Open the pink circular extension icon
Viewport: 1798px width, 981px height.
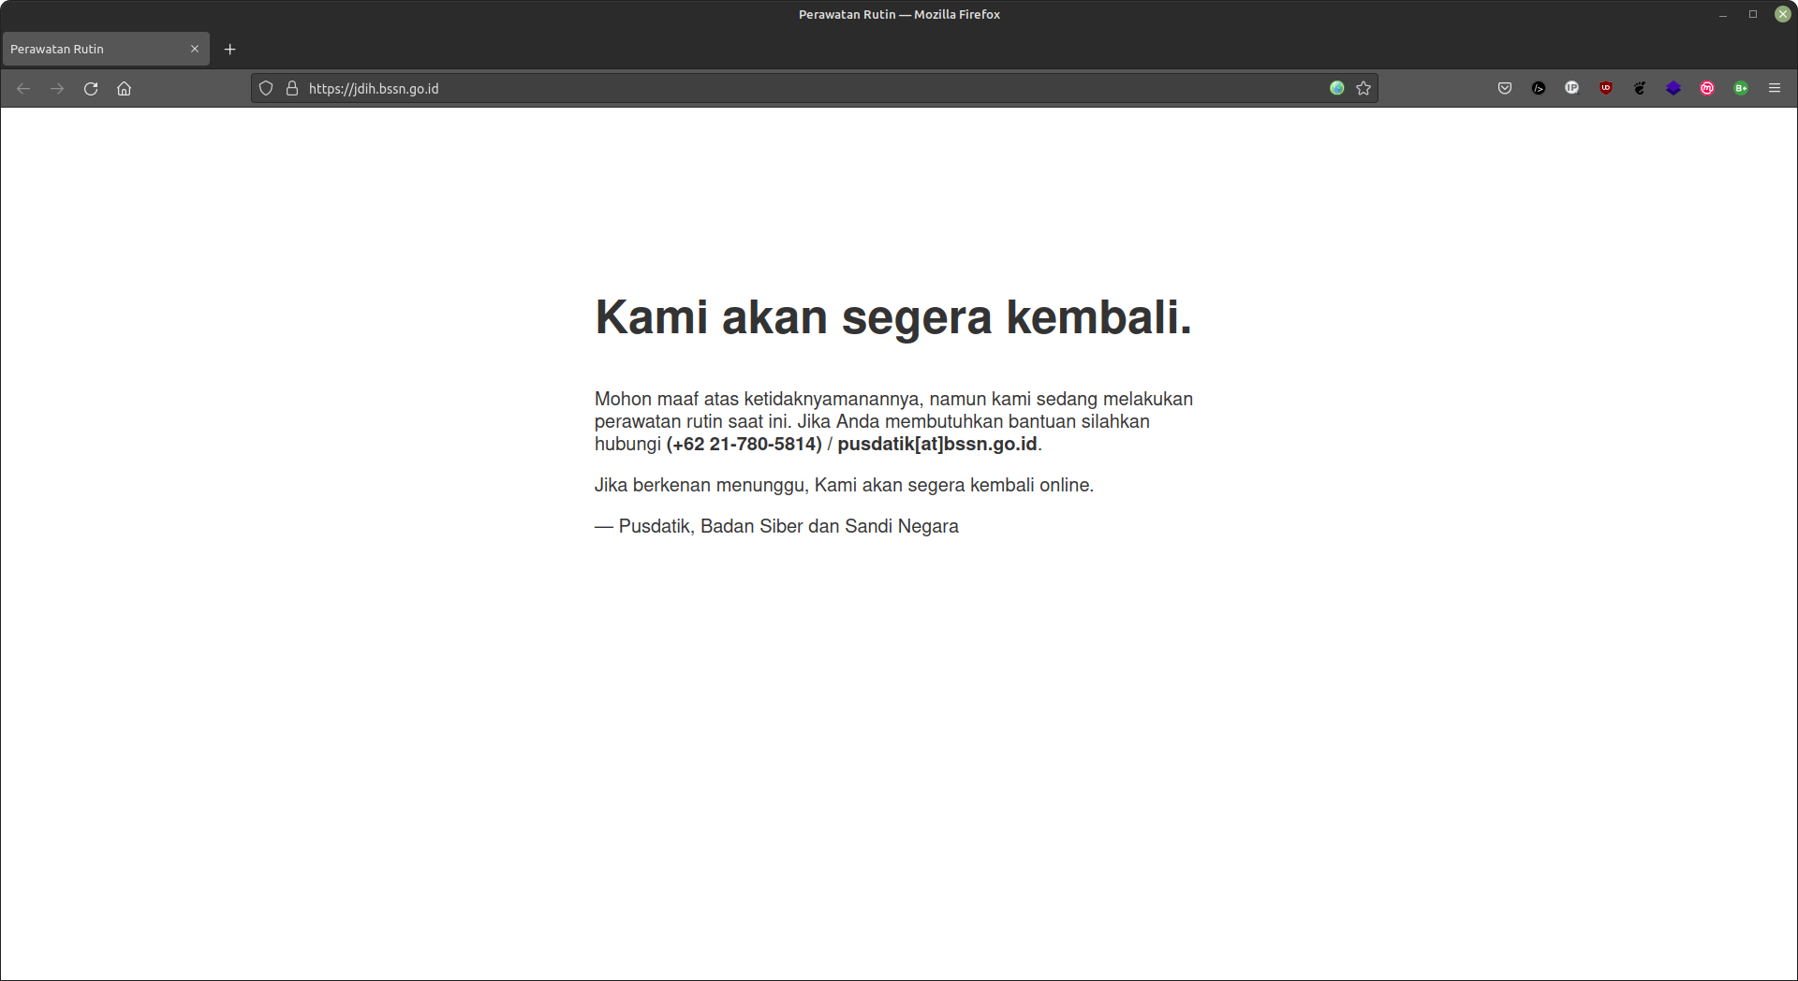1707,88
